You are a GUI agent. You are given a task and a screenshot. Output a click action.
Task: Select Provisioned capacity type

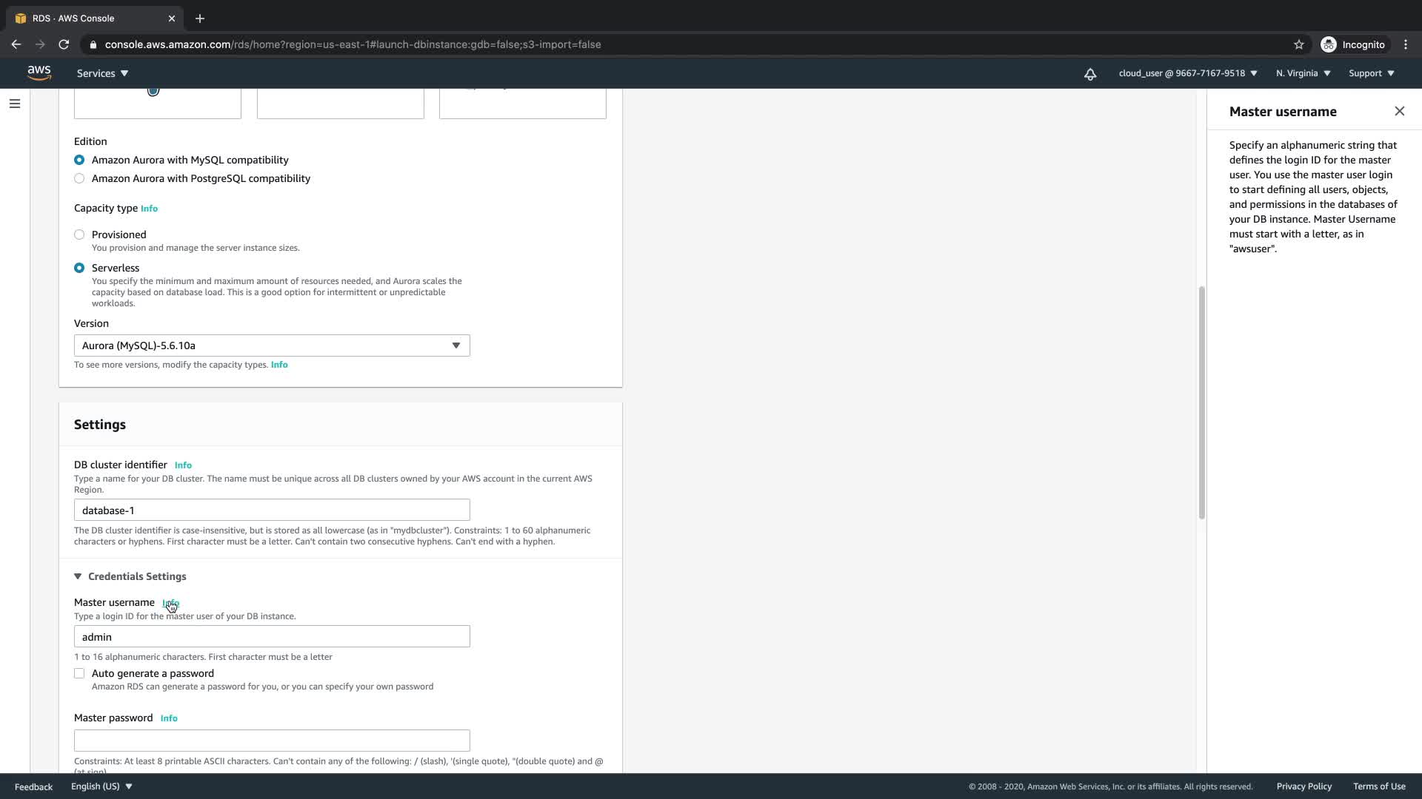coord(79,235)
